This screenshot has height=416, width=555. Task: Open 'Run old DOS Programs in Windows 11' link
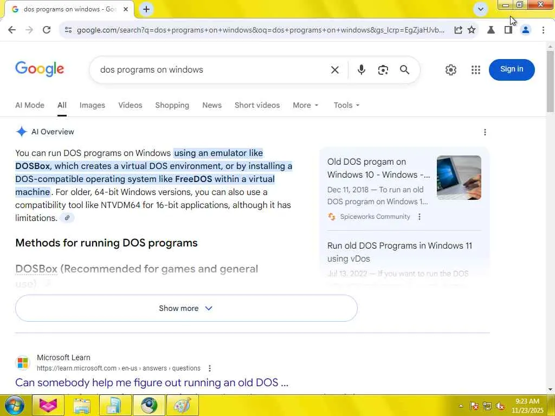(x=399, y=252)
